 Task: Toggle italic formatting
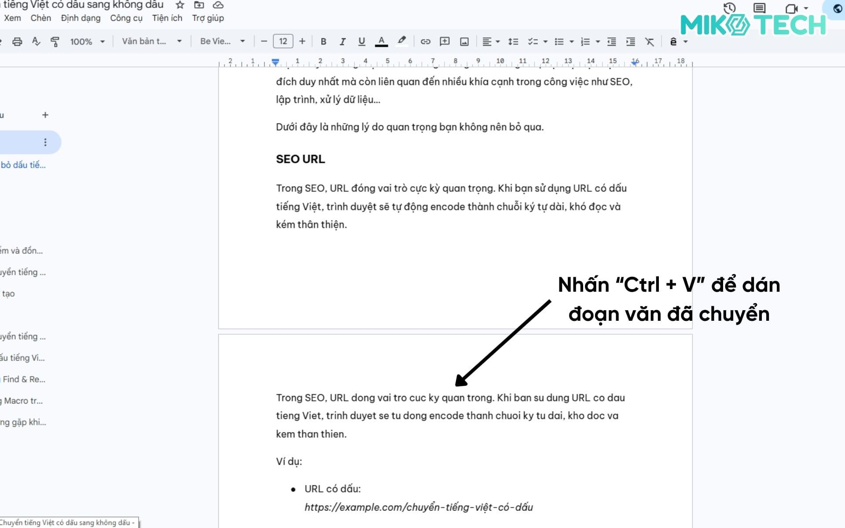point(342,41)
